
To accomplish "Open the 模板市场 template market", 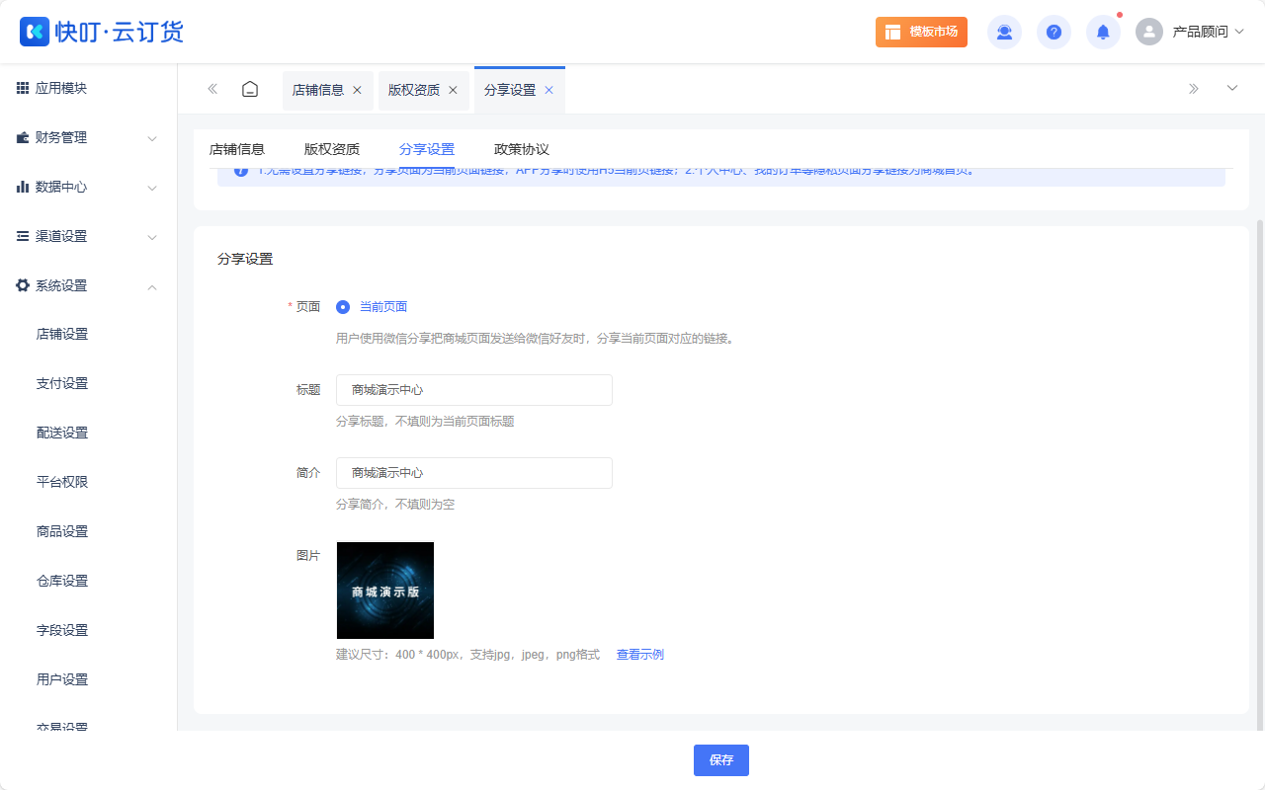I will tap(921, 32).
